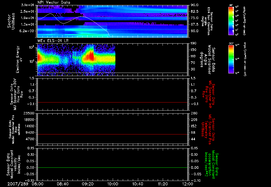This screenshot has height=187, width=271.
Task: Select the red "MU Scanner Inh Raw Data" axis title
Action: click(209, 94)
